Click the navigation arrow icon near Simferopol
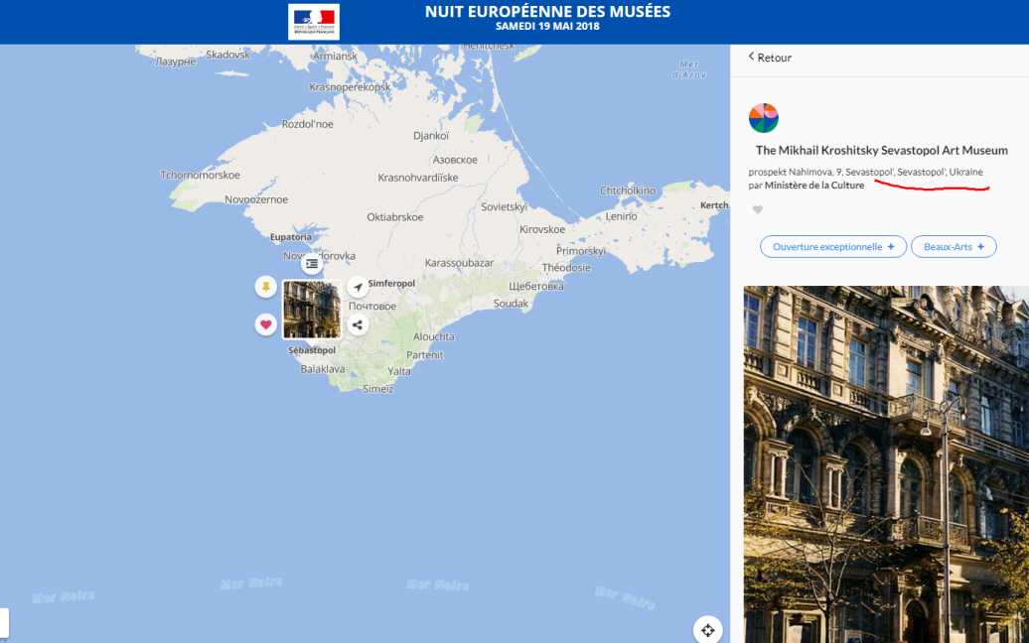 (x=358, y=287)
